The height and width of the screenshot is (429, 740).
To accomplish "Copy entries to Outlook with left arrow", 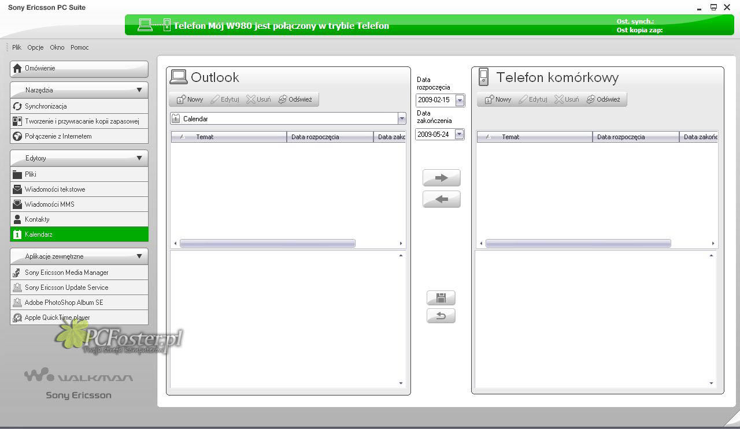I will coord(442,199).
